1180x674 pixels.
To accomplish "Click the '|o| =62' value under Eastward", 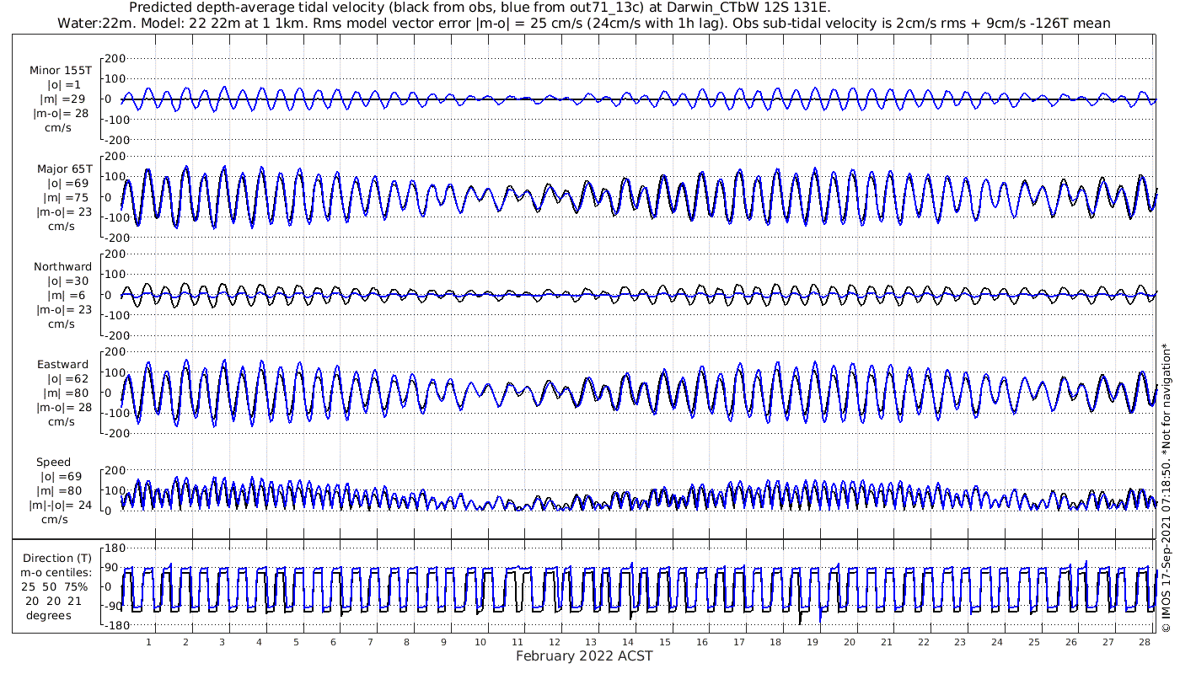I will click(x=67, y=378).
